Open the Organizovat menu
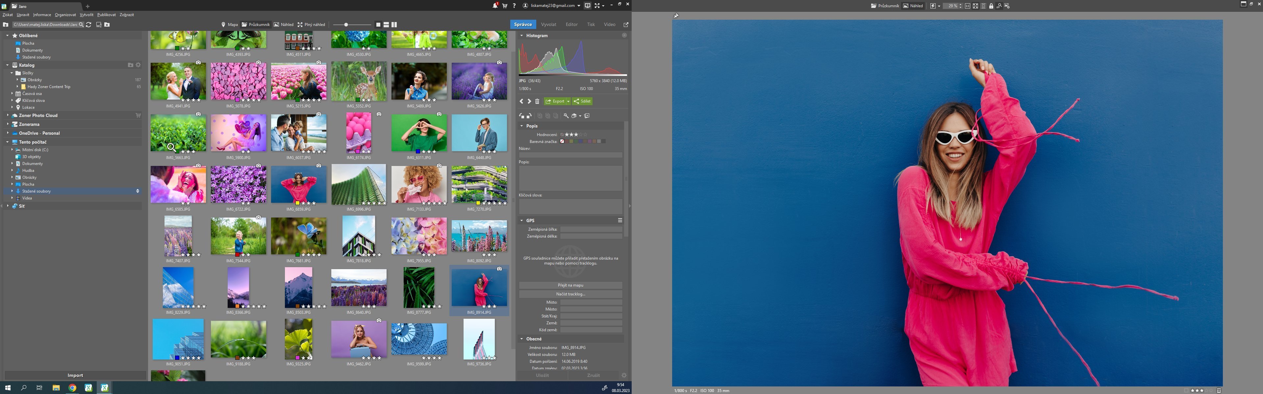Image resolution: width=1263 pixels, height=394 pixels. coord(65,15)
